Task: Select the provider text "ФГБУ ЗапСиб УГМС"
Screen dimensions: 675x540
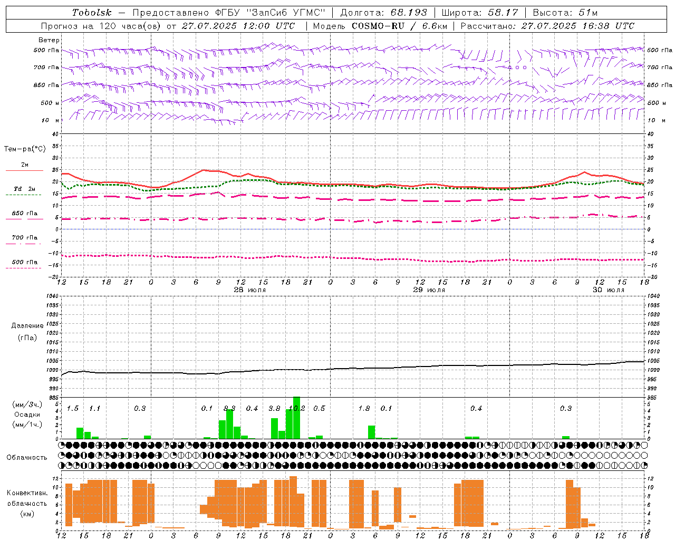Action: pos(271,13)
